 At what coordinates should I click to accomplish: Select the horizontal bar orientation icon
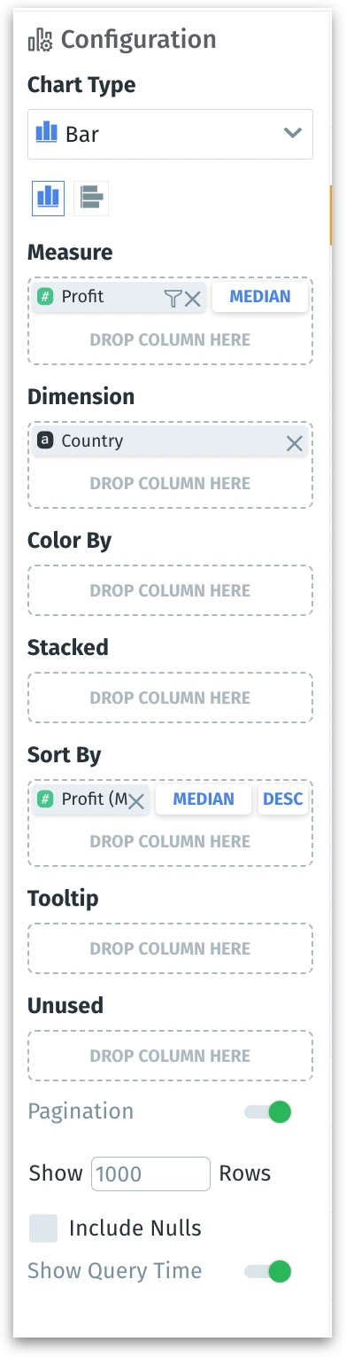pyautogui.click(x=91, y=198)
